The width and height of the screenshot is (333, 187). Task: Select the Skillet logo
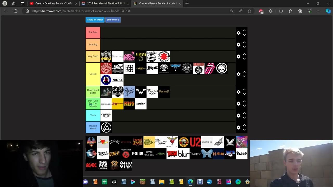pos(141,104)
